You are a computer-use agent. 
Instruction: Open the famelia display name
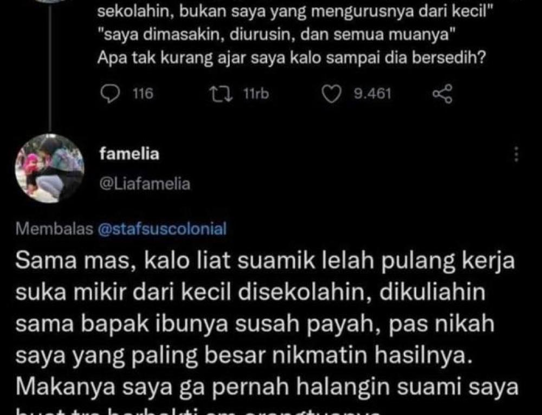[x=130, y=153]
